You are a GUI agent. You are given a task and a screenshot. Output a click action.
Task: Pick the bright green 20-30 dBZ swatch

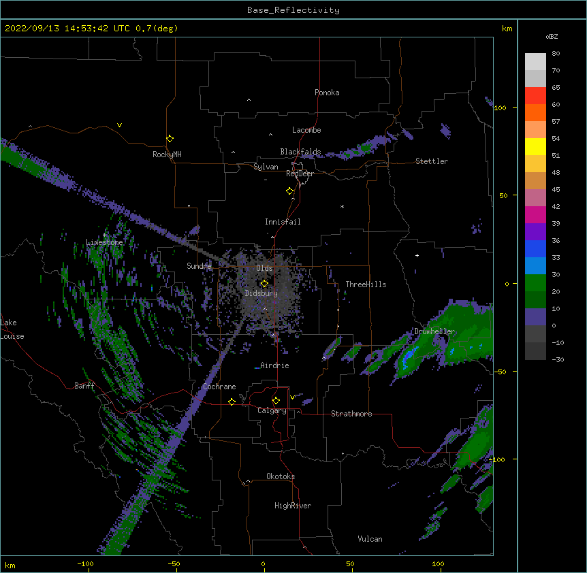pos(535,283)
